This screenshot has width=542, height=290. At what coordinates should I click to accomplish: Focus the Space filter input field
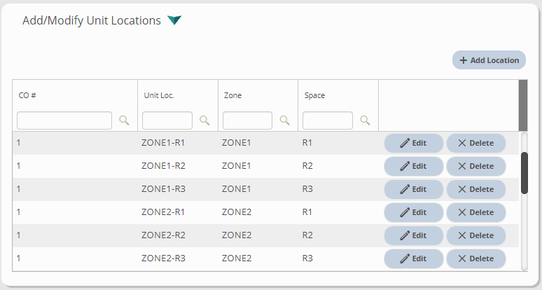[x=328, y=120]
